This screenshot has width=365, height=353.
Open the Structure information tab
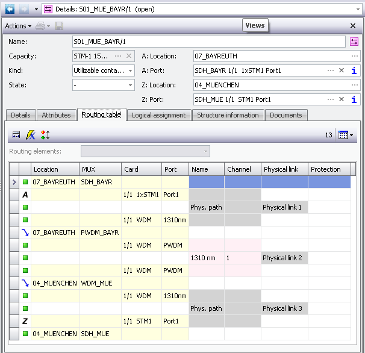pyautogui.click(x=228, y=115)
